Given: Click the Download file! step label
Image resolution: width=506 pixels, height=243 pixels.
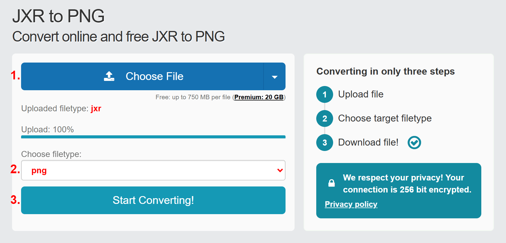Looking at the screenshot, I should coord(368,142).
